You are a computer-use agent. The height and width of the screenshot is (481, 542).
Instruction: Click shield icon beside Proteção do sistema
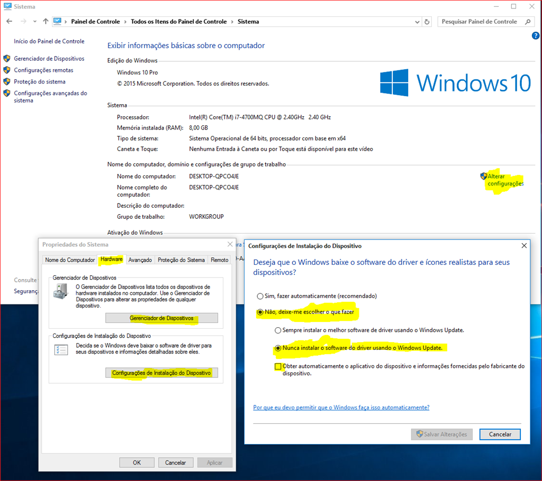click(x=6, y=81)
